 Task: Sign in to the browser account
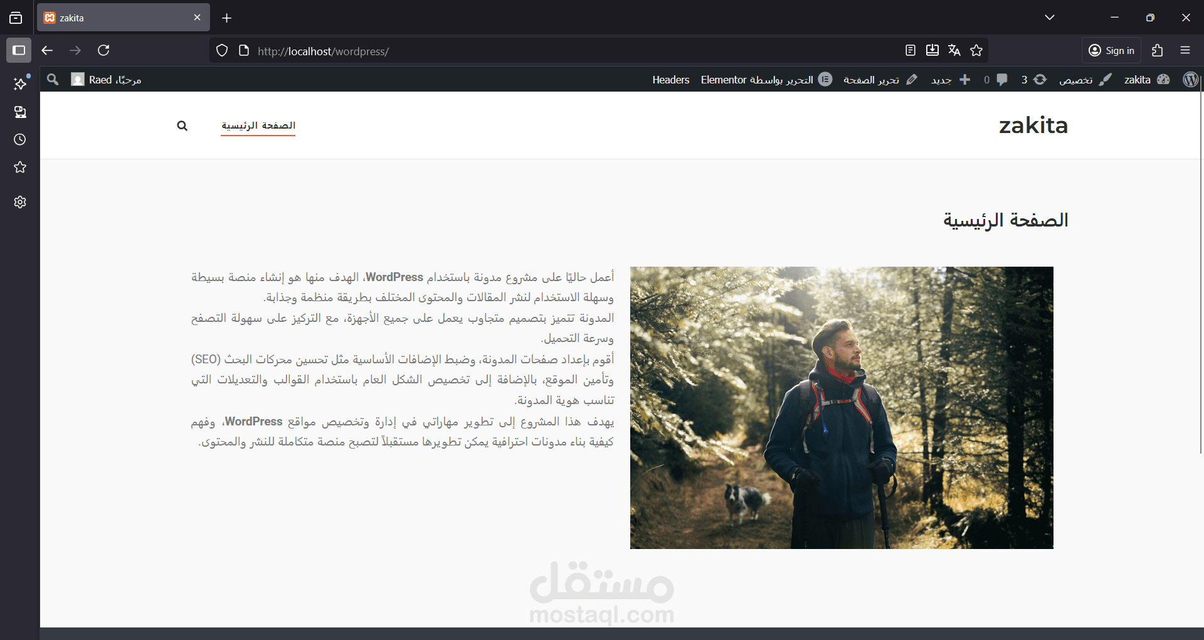coord(1111,51)
